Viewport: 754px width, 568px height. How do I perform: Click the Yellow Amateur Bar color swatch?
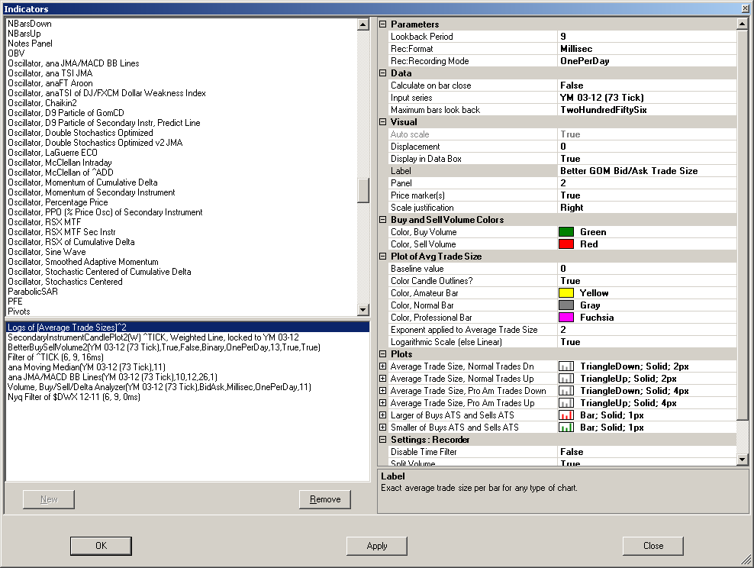566,293
